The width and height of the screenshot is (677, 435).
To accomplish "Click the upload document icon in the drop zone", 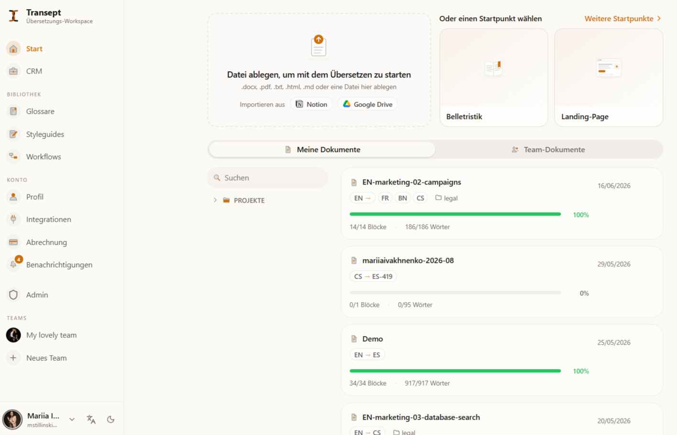I will click(x=318, y=46).
